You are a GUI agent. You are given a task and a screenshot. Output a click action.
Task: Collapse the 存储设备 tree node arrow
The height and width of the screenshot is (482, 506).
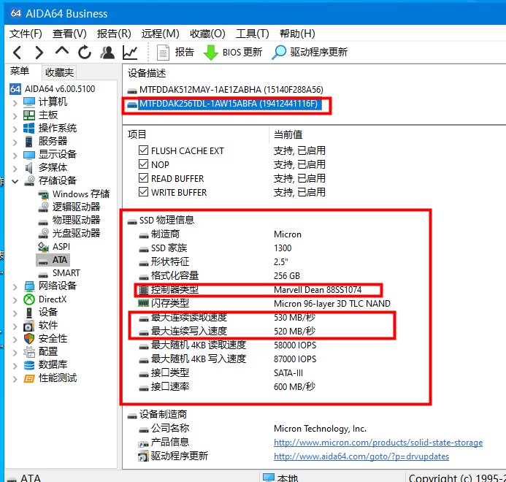pos(15,181)
